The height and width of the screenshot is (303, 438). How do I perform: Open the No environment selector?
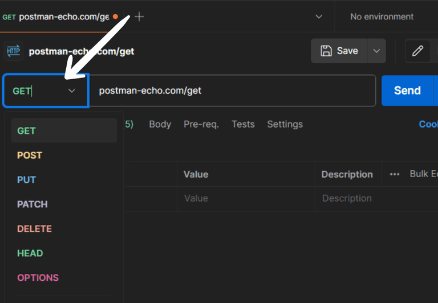click(382, 17)
